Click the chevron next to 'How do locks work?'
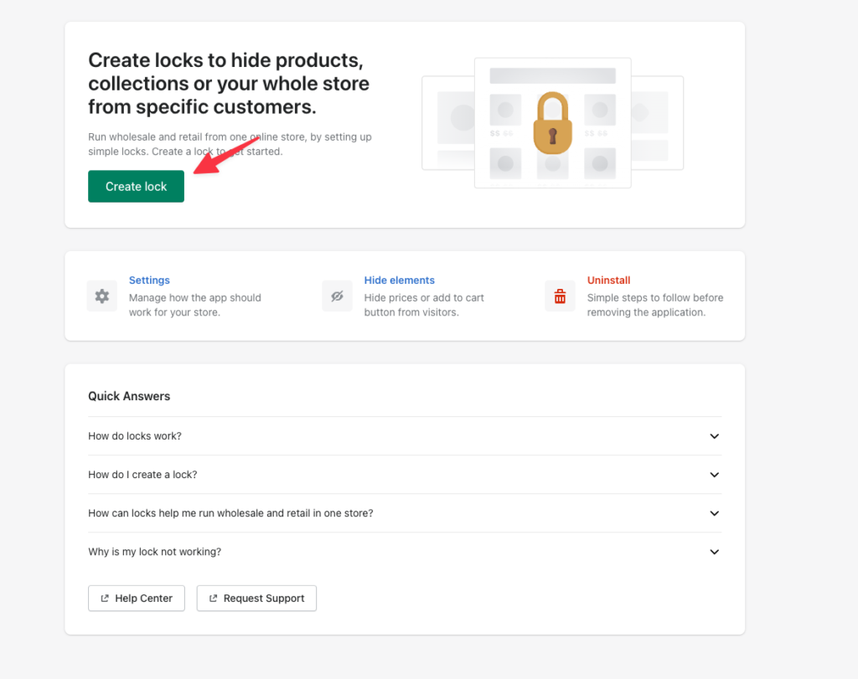This screenshot has height=679, width=858. [714, 436]
